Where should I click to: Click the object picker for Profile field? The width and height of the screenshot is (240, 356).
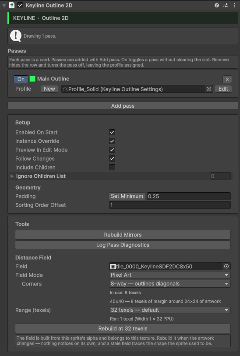tap(208, 89)
